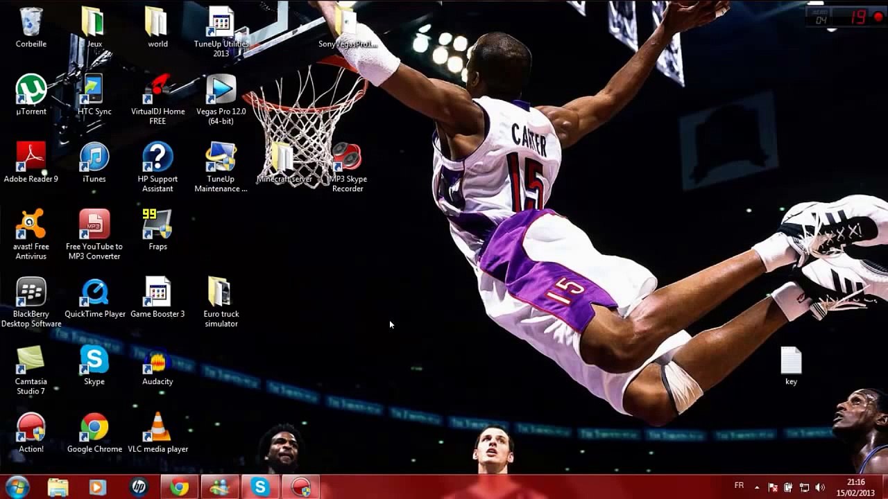Image resolution: width=888 pixels, height=499 pixels.
Task: Show hidden system tray icons
Action: coord(757,487)
